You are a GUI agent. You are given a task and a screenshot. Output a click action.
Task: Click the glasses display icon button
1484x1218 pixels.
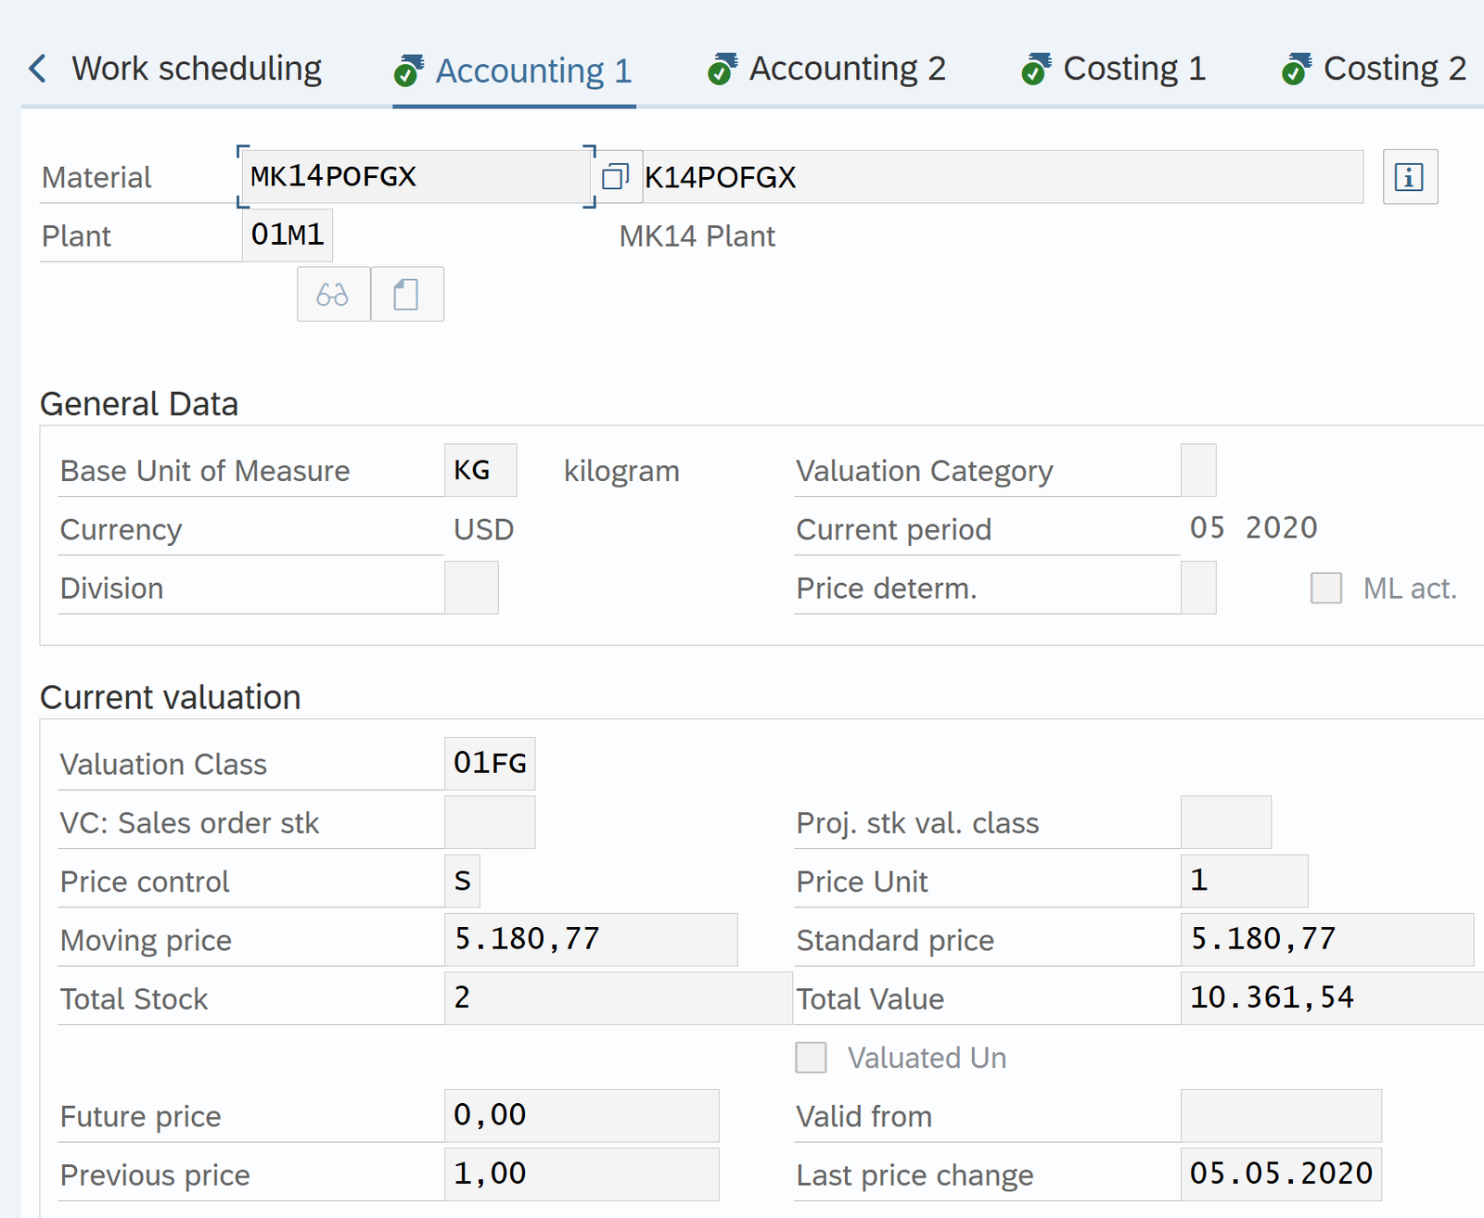tap(333, 295)
